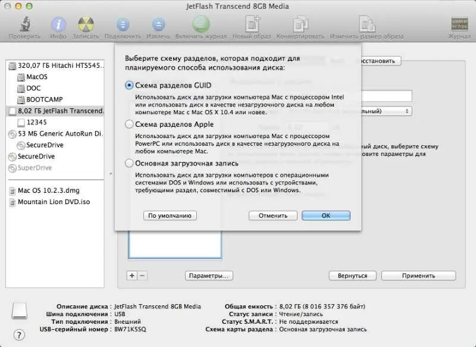Screen dimensions: 476x347
Task: Click the DOC volume icon
Action: pyautogui.click(x=21, y=89)
